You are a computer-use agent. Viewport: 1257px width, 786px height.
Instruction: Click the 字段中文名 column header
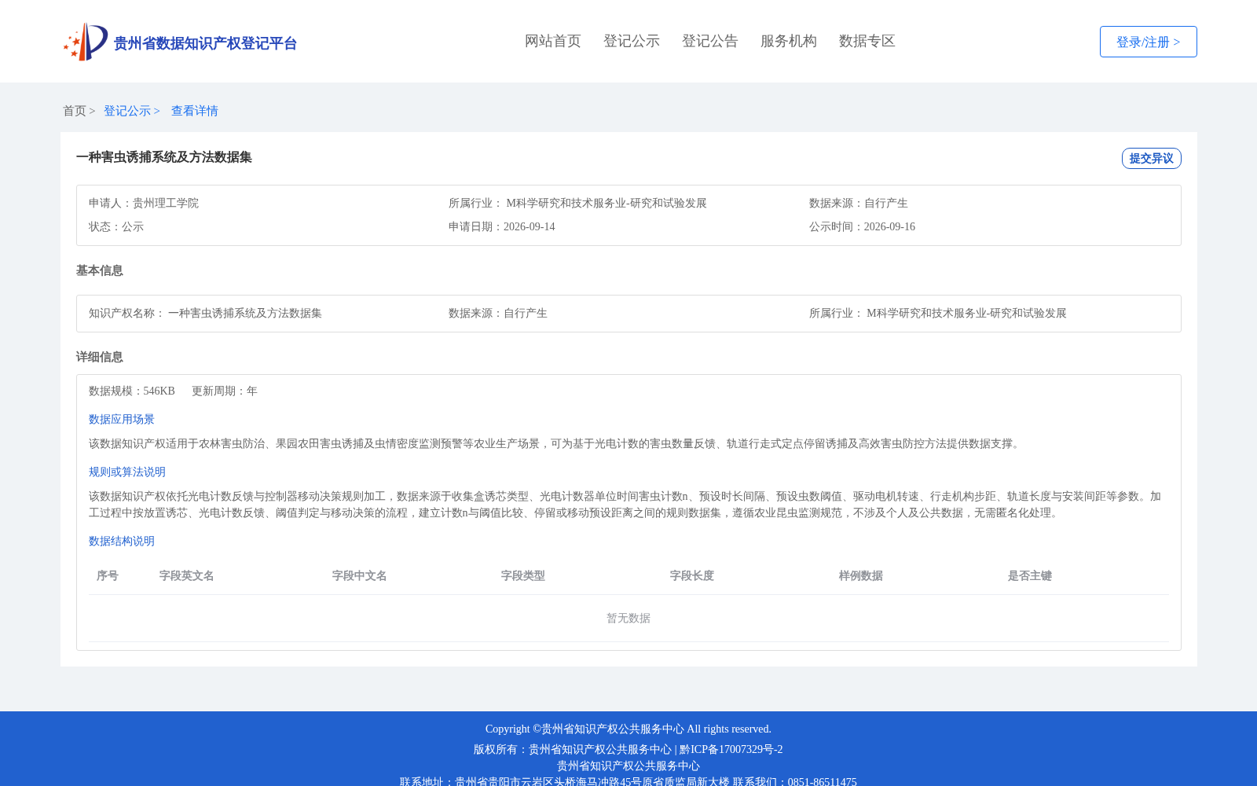[360, 575]
